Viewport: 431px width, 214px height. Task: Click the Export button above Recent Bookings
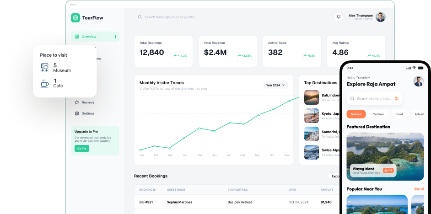click(334, 176)
